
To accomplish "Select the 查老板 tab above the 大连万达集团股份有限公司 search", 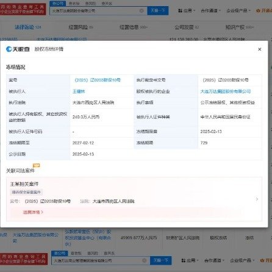I will coord(74,4).
